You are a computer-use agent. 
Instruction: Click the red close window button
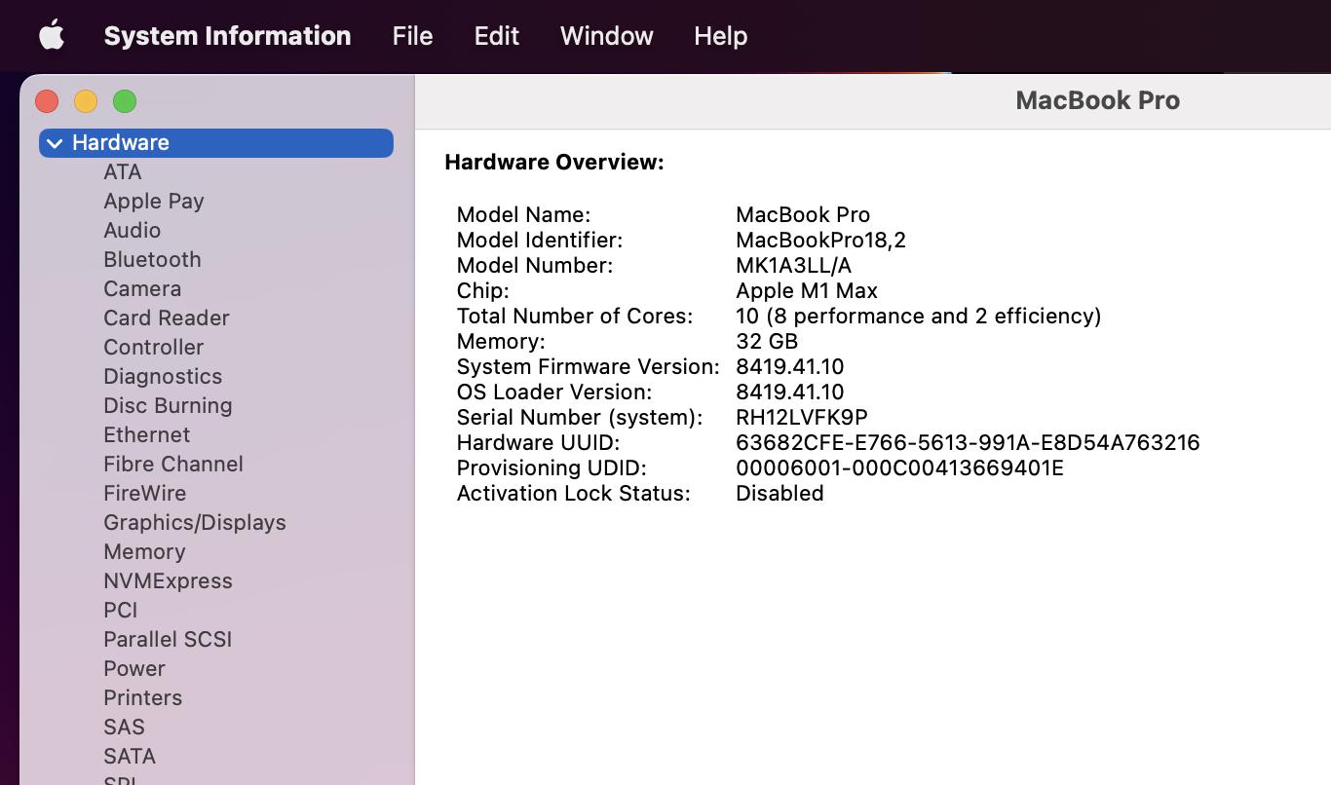[47, 101]
